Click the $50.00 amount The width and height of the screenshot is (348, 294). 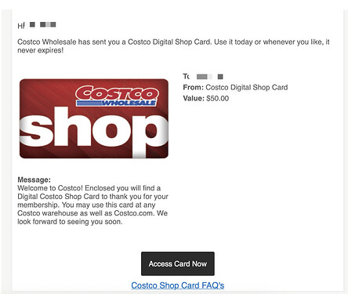click(x=217, y=98)
